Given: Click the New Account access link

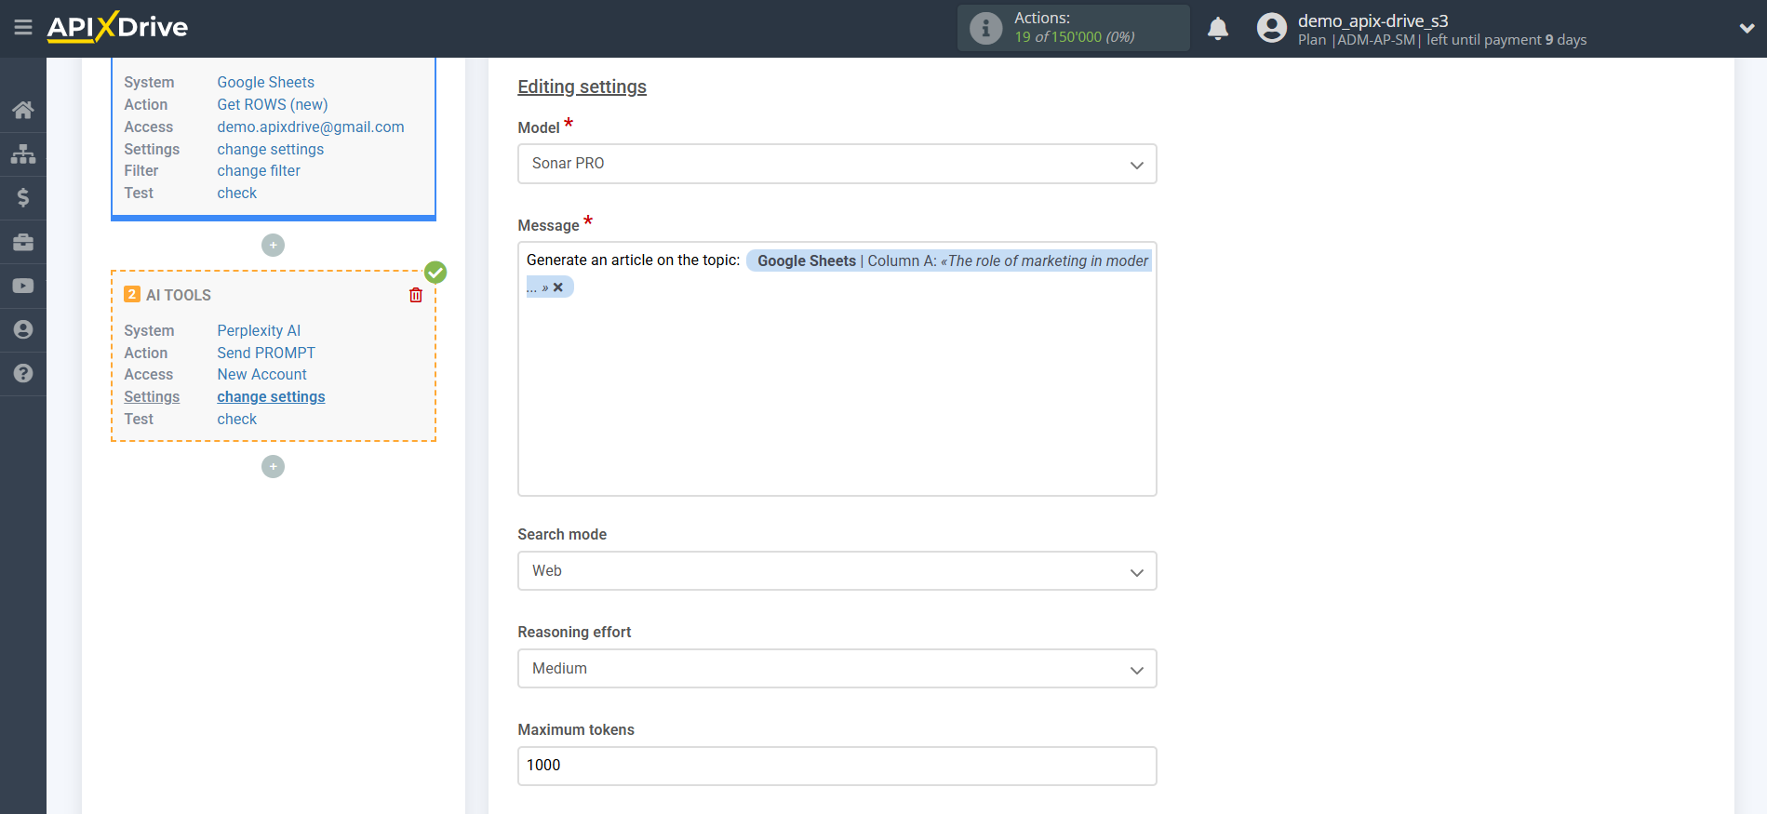Looking at the screenshot, I should click(x=261, y=374).
